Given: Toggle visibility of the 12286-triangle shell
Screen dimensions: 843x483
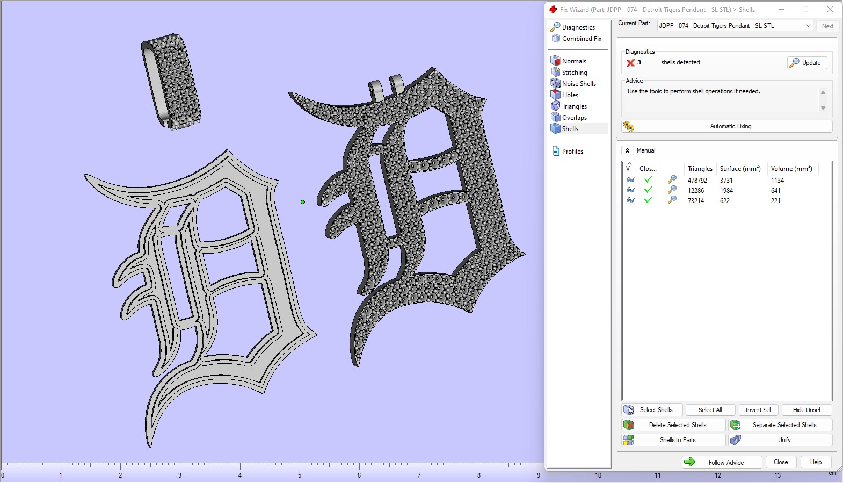Looking at the screenshot, I should (631, 190).
